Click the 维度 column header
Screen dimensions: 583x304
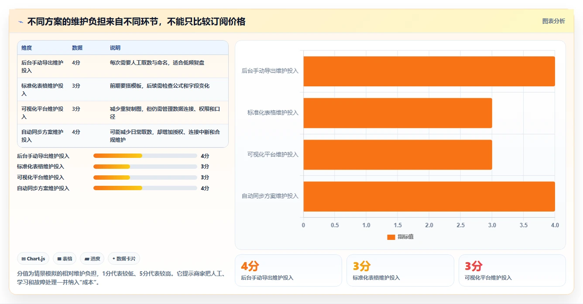pos(27,48)
